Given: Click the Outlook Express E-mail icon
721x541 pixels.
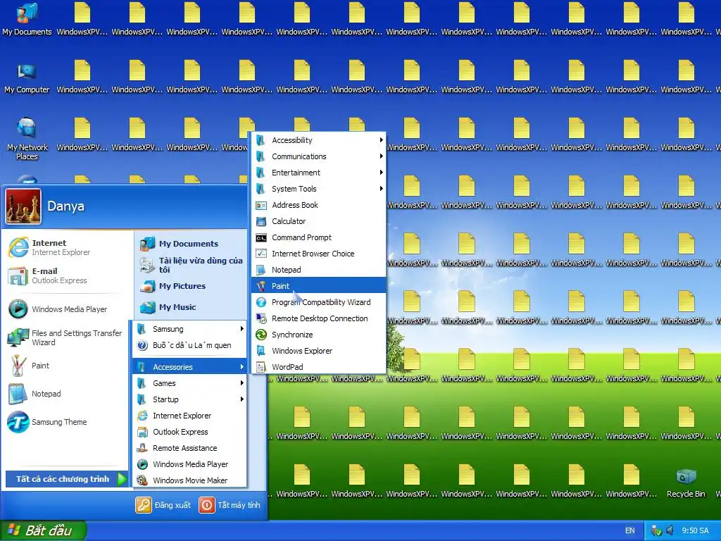Looking at the screenshot, I should tap(18, 276).
